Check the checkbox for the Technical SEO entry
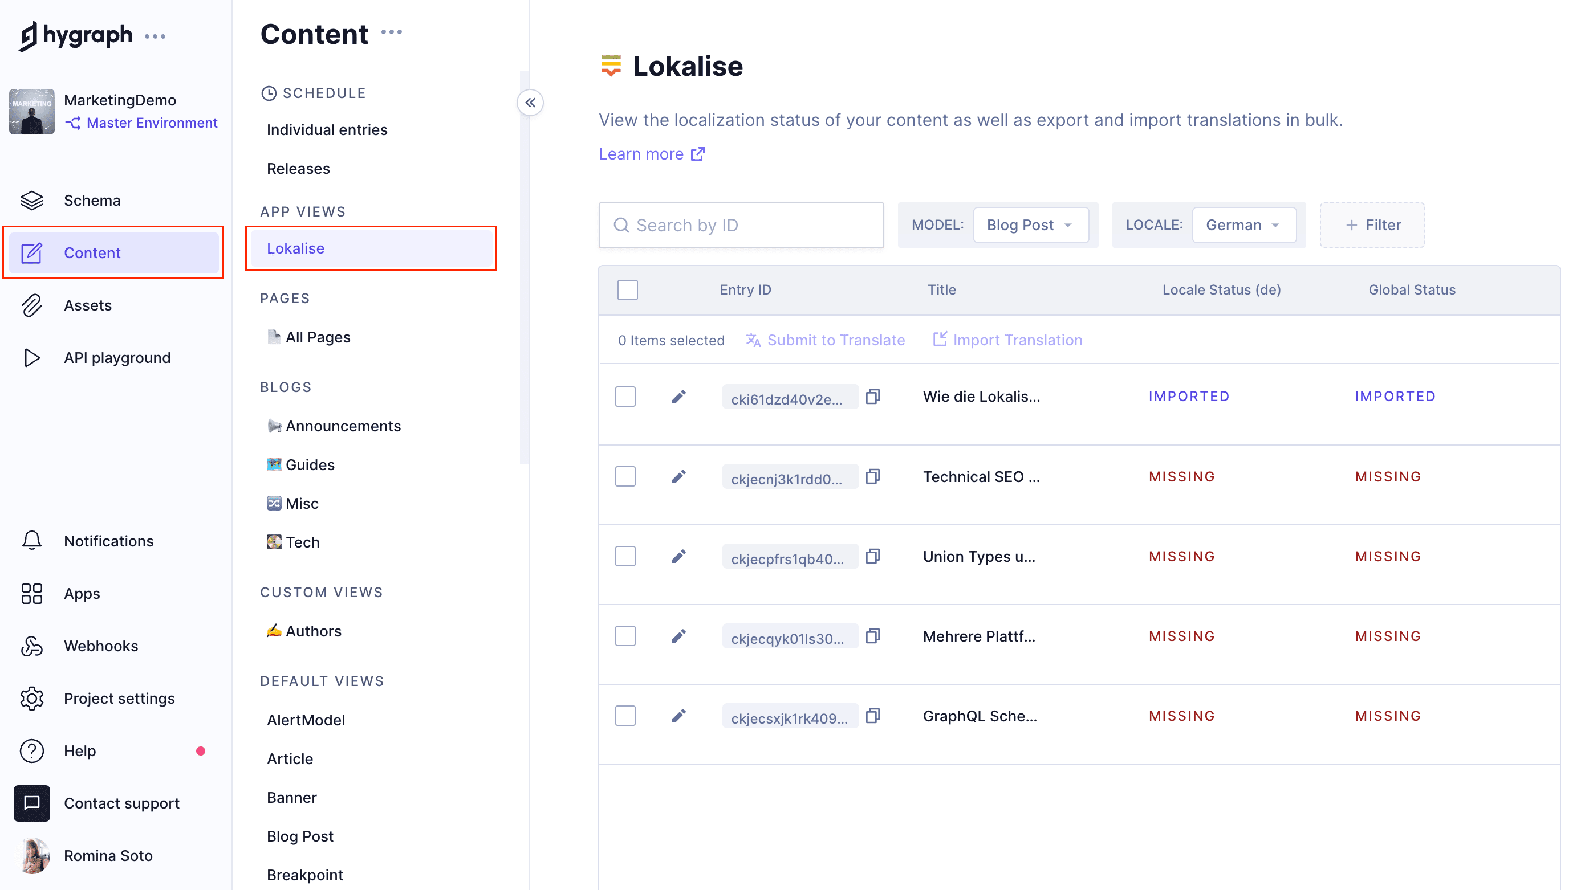Image resolution: width=1593 pixels, height=890 pixels. (x=625, y=476)
